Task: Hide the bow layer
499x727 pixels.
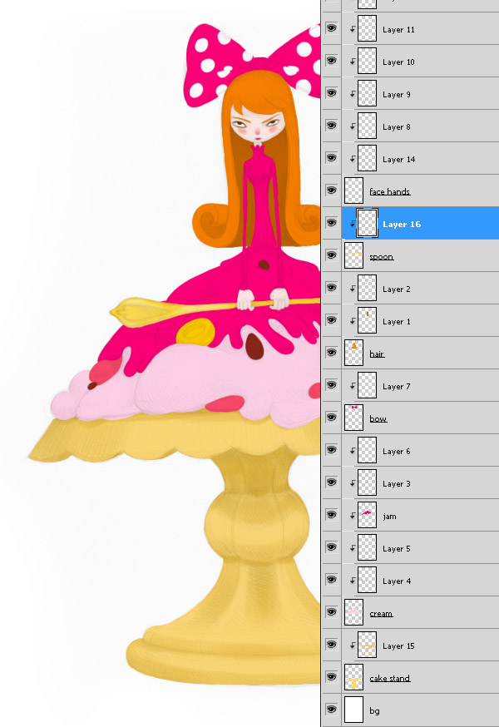Action: (x=331, y=418)
